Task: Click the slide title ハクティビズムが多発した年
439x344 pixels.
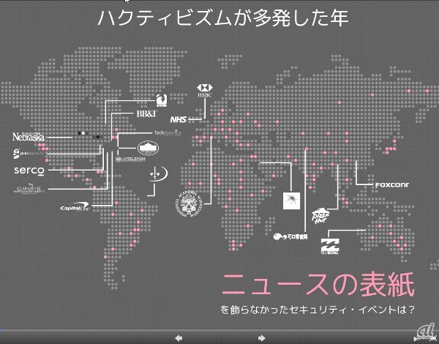Action: [223, 18]
